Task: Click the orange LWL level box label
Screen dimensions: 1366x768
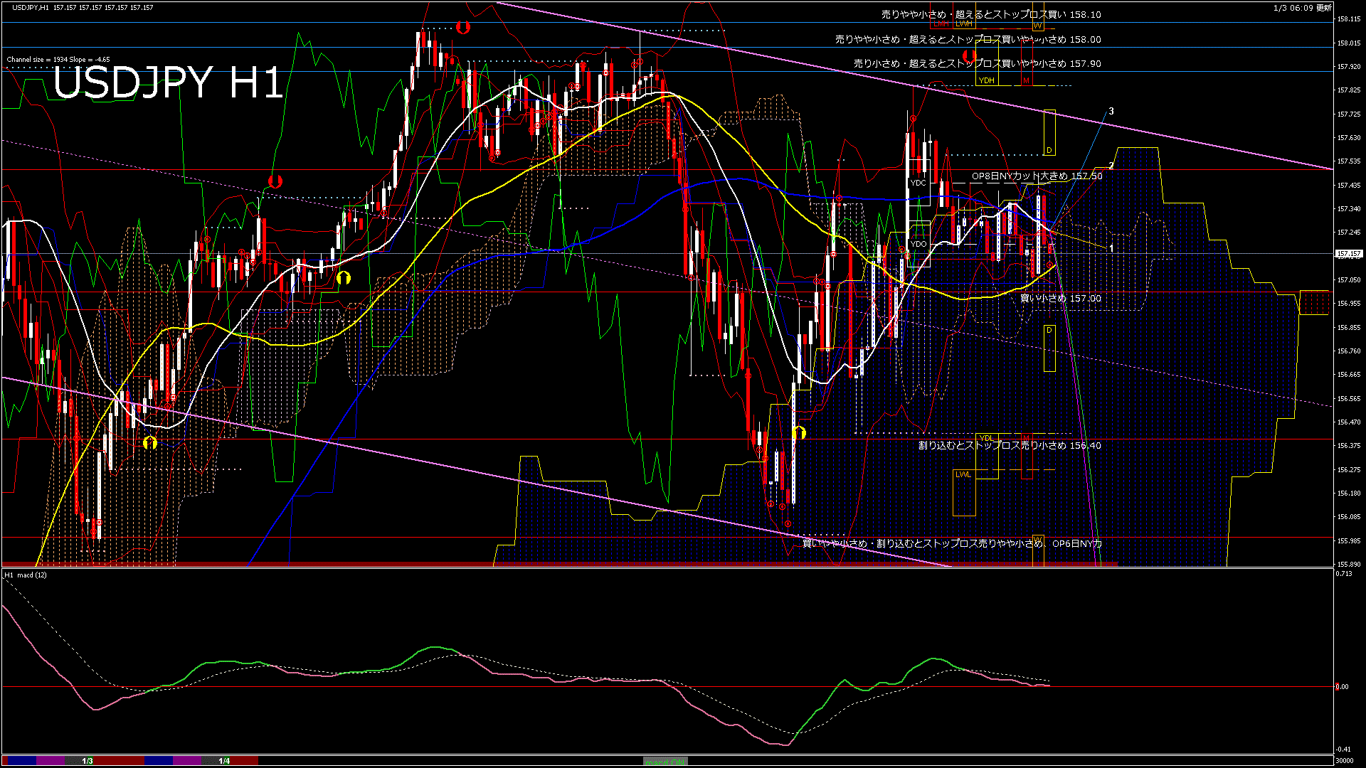Action: tap(963, 474)
